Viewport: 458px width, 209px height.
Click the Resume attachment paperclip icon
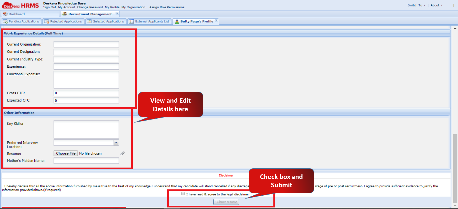(x=122, y=153)
